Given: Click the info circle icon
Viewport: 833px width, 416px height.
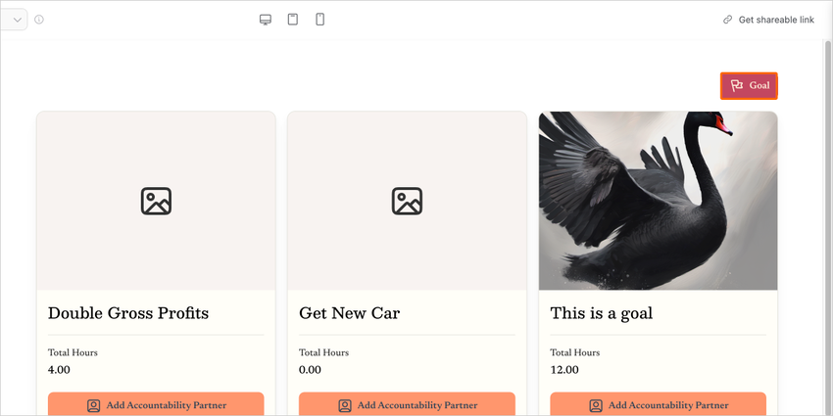Looking at the screenshot, I should tap(39, 20).
